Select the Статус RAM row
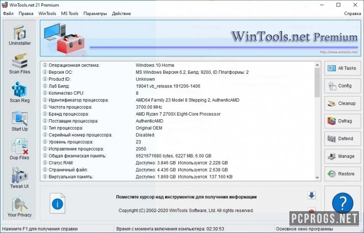The height and width of the screenshot is (233, 364). coord(177,162)
